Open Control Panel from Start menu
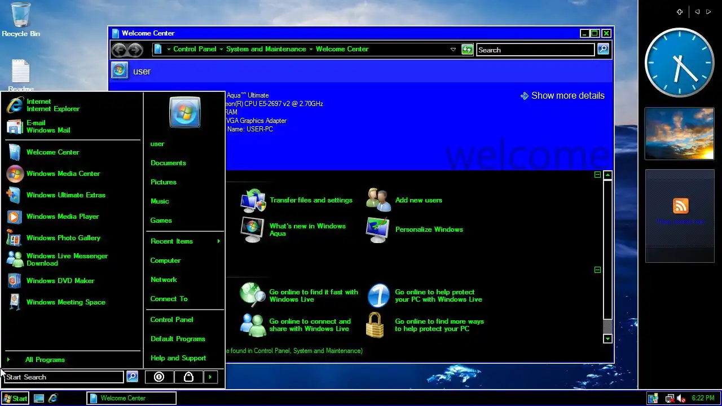This screenshot has width=722, height=406. (171, 320)
